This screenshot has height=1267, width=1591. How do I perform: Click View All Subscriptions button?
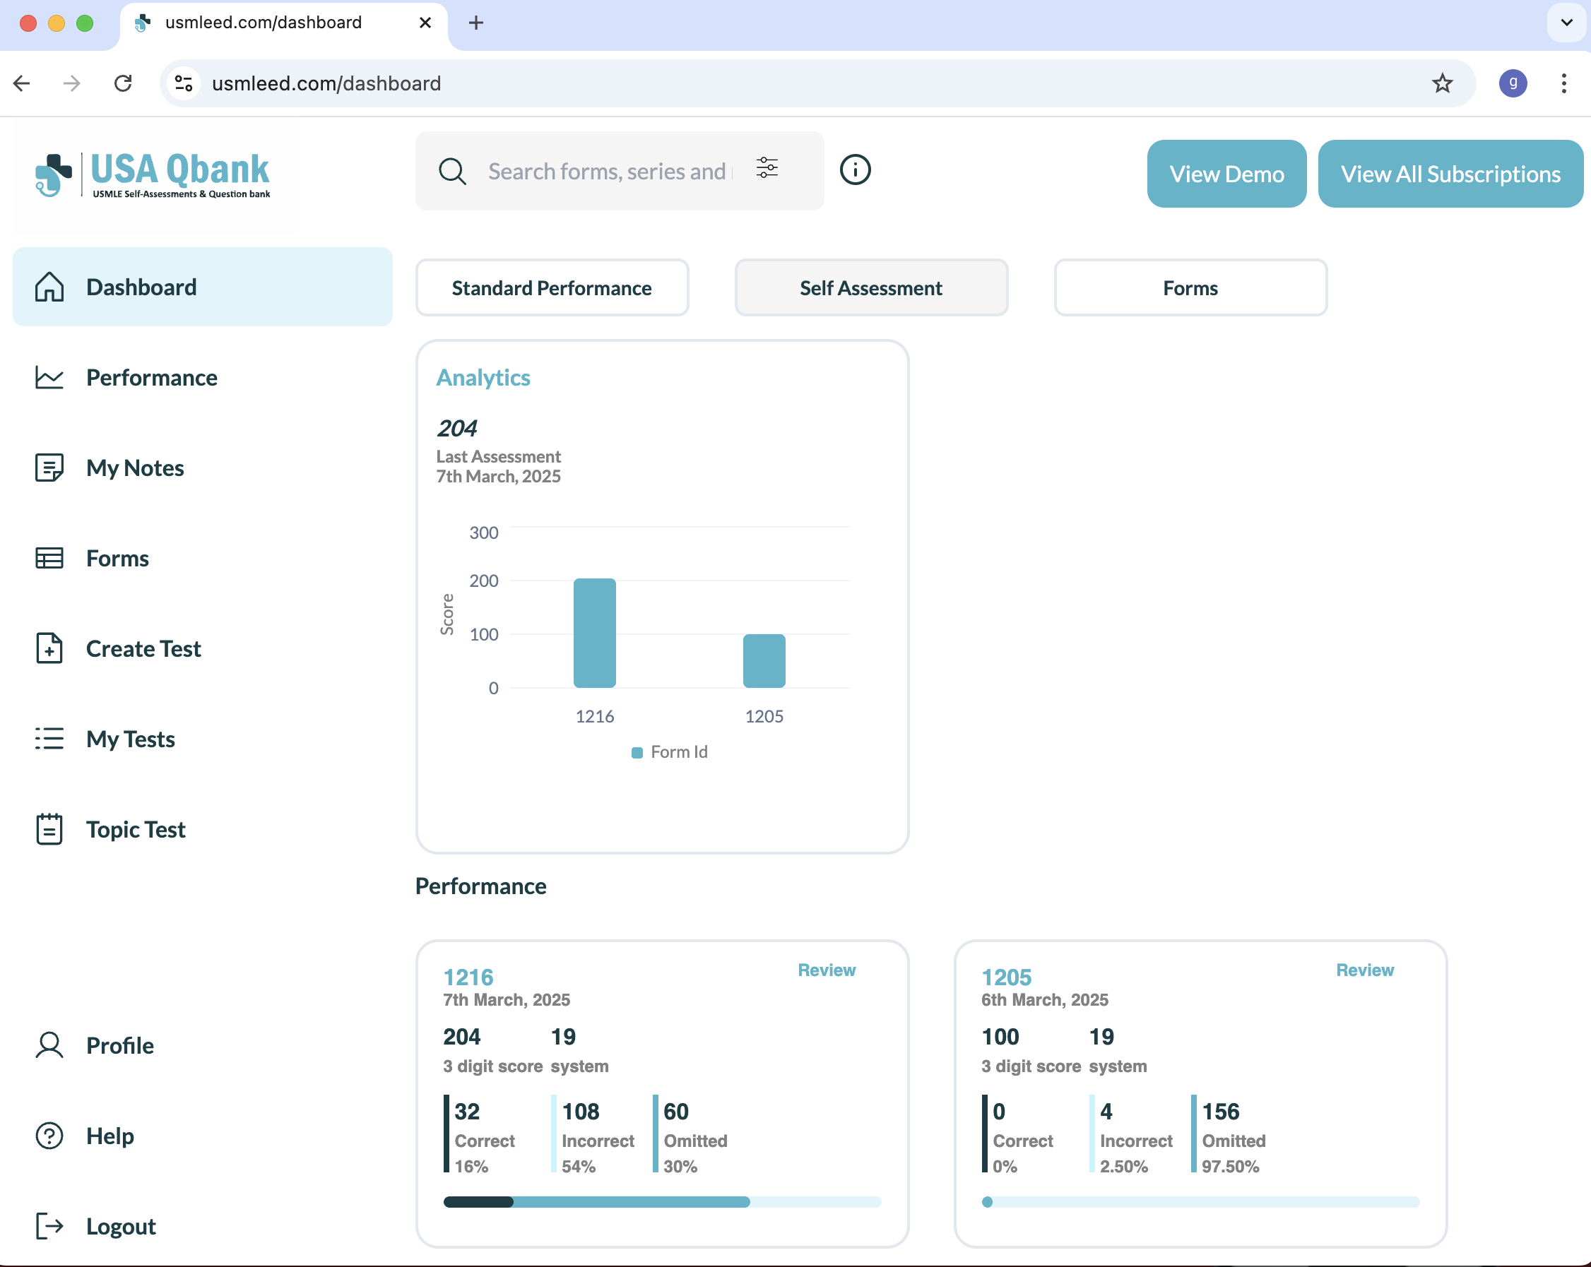pos(1451,173)
